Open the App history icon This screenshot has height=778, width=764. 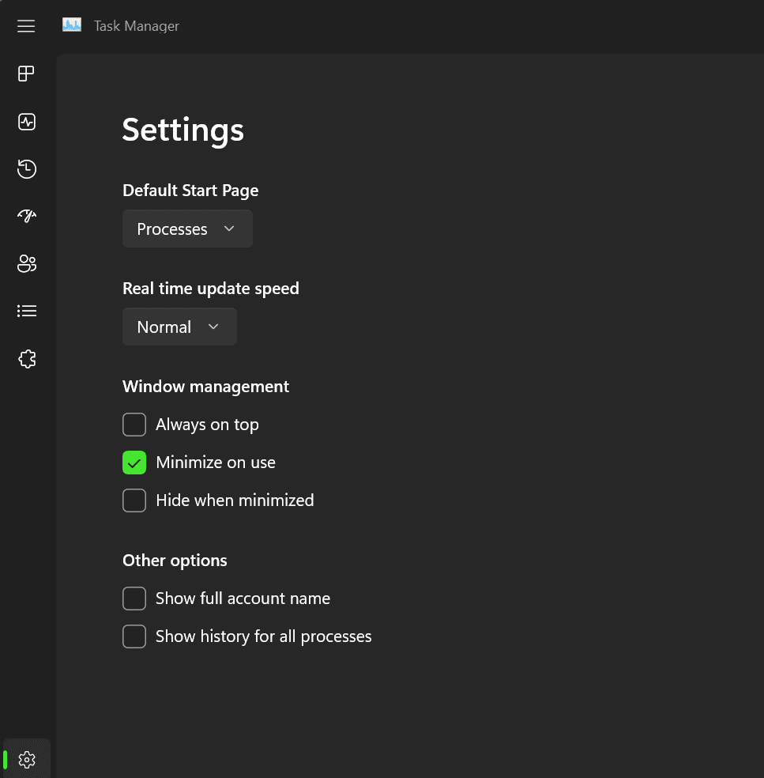[x=27, y=169]
